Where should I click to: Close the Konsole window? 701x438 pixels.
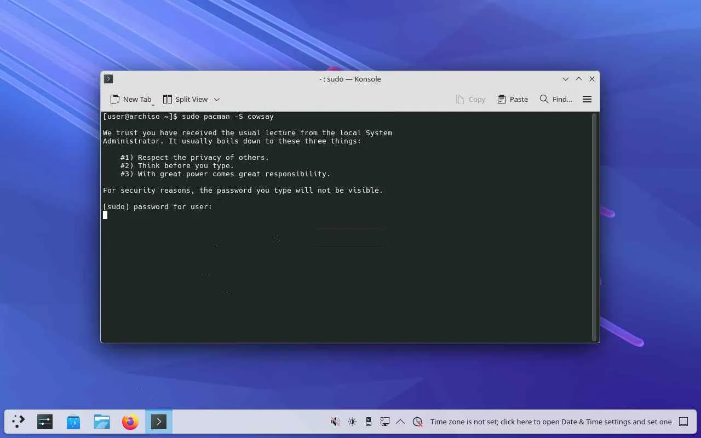tap(592, 79)
